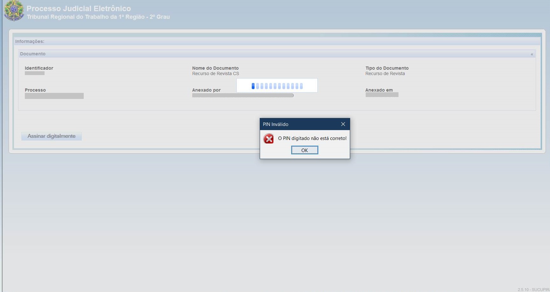Click the Recurso de Revista document type value
This screenshot has width=550, height=292.
click(x=385, y=73)
